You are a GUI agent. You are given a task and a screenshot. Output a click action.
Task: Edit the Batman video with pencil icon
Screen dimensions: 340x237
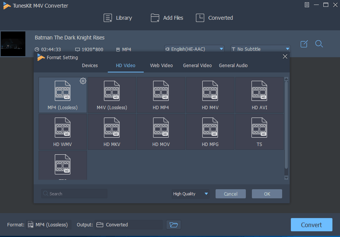[x=304, y=44]
